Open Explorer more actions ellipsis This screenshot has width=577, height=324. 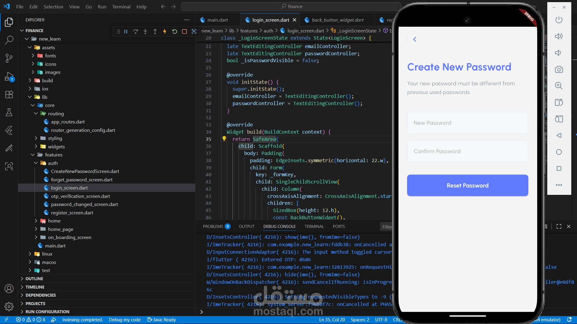pos(187,20)
